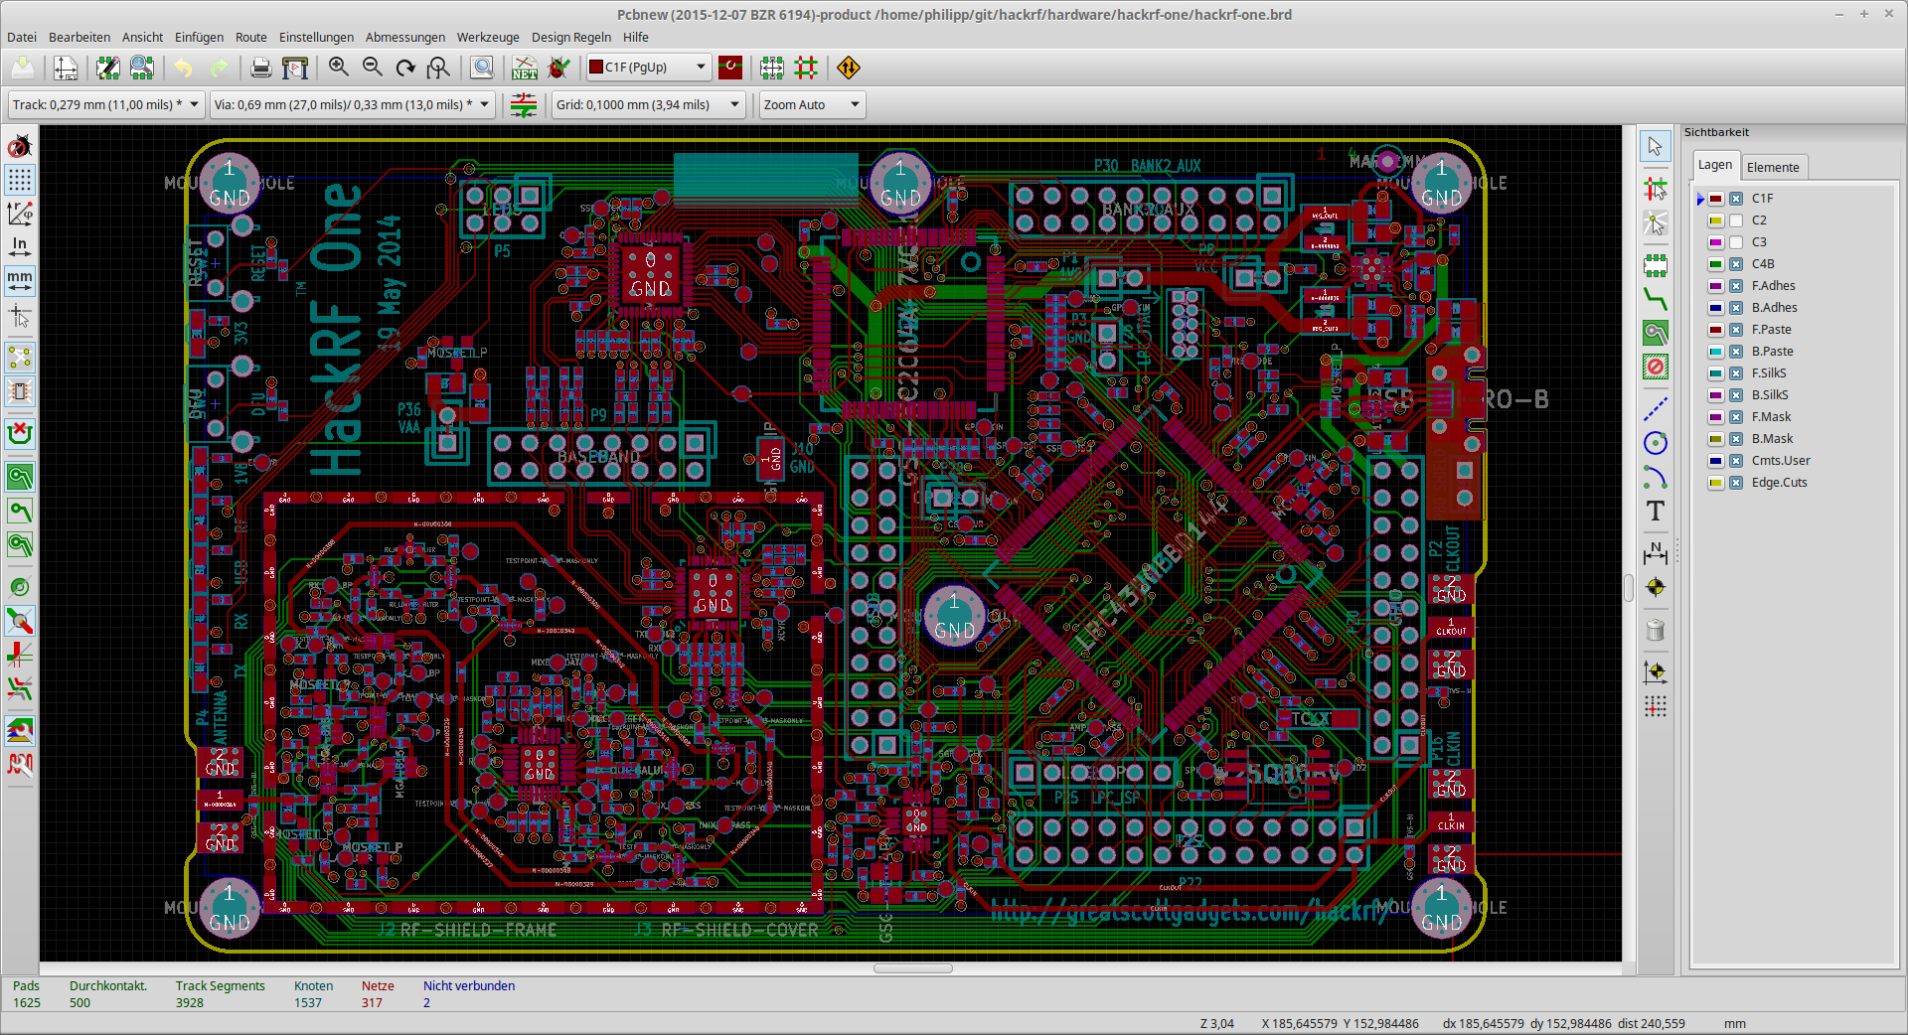Screen dimensions: 1908x1035
Task: Open the Design Regeln menu entry
Action: 571,37
